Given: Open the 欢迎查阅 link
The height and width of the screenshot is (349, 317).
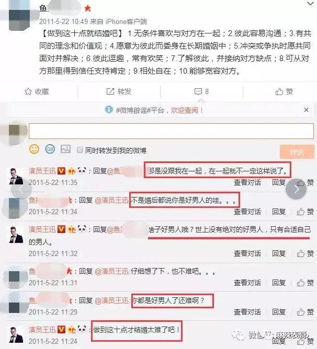Looking at the screenshot, I should point(184,110).
